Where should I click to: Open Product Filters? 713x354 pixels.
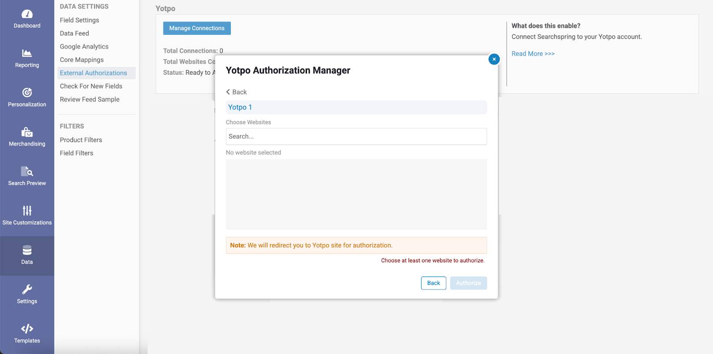click(81, 140)
